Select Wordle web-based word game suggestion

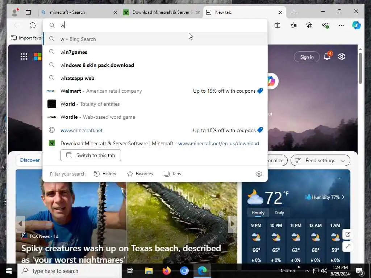[155, 117]
